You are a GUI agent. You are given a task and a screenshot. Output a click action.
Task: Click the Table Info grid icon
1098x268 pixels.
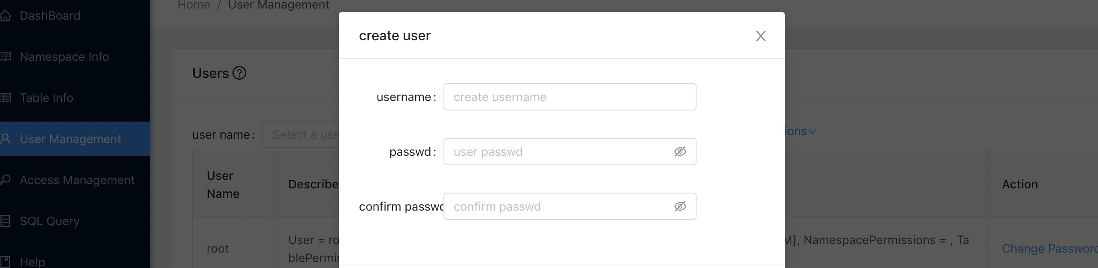[5, 98]
